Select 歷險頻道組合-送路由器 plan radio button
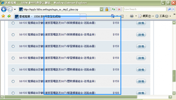Viewport: 176px width, 100px height. tap(13, 70)
